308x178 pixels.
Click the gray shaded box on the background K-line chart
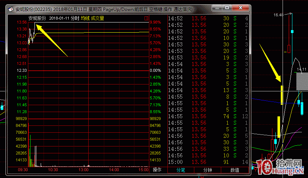pyautogui.click(x=302, y=81)
